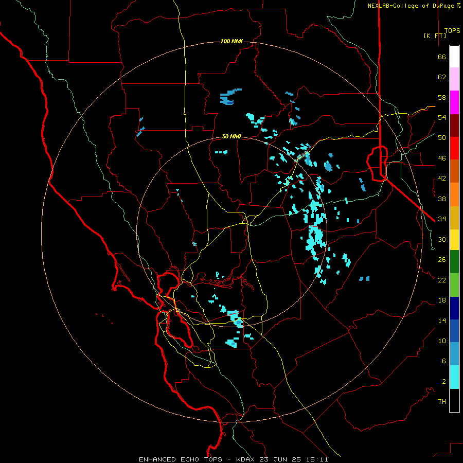This screenshot has width=463, height=463.
Task: Pick the cyan legend swatch
Action: [x=454, y=377]
